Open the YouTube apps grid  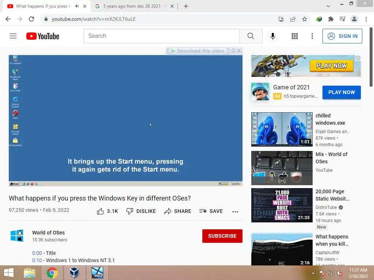pos(295,36)
